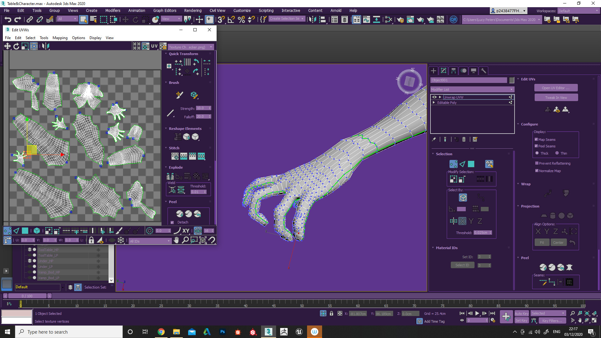The image size is (601, 338).
Task: Open the Graph Editors menu
Action: click(x=165, y=10)
